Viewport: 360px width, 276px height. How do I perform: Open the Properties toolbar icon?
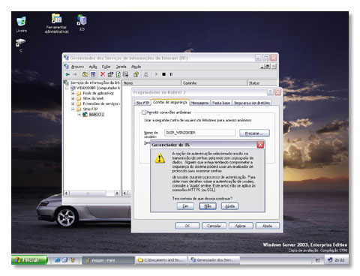tap(110, 74)
